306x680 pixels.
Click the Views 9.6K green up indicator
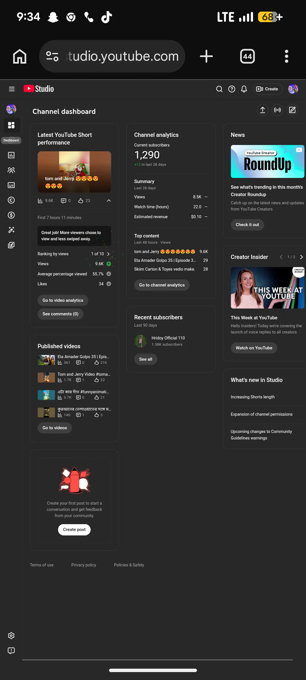(x=109, y=264)
